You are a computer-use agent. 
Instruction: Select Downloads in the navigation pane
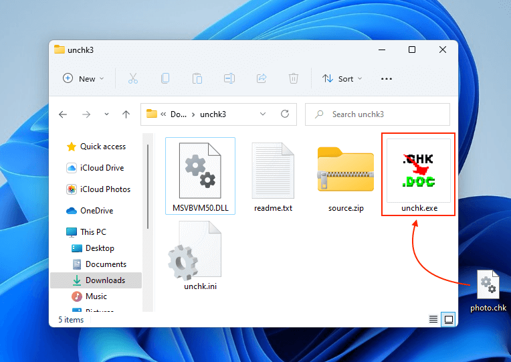pos(104,280)
